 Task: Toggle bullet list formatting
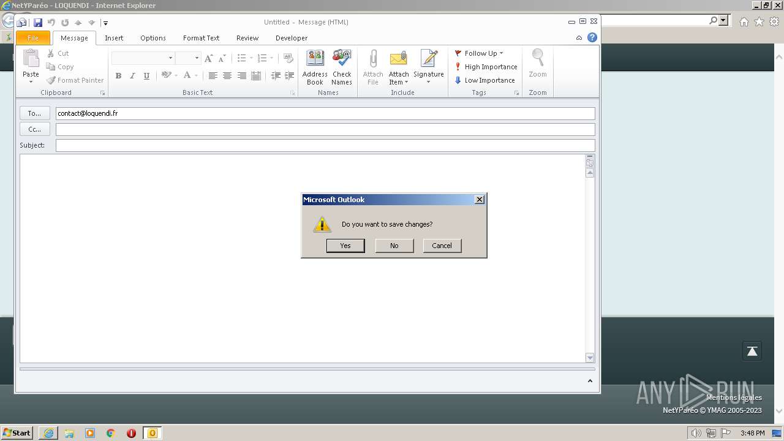(x=242, y=58)
